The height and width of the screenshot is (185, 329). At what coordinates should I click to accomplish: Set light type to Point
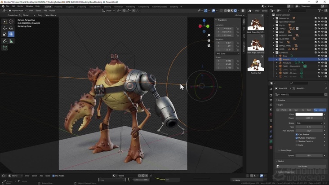pyautogui.click(x=281, y=110)
